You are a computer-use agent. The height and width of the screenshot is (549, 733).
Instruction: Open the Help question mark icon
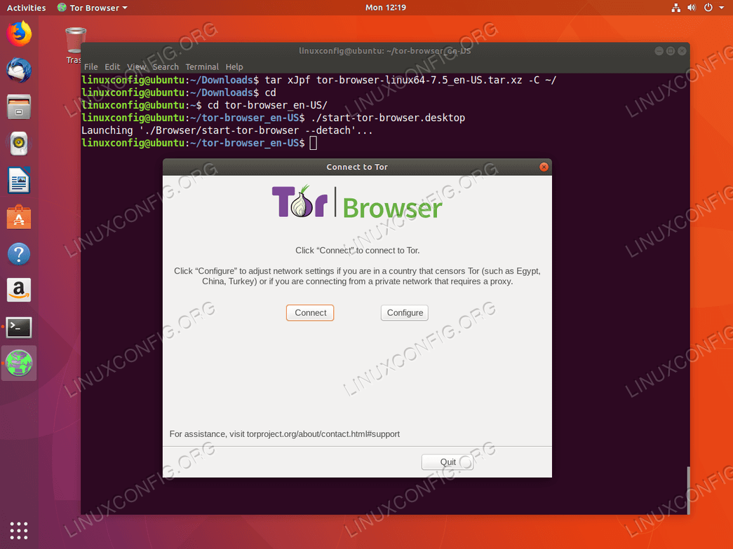click(x=19, y=254)
